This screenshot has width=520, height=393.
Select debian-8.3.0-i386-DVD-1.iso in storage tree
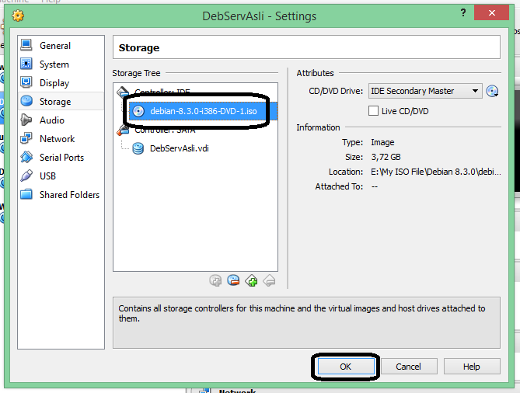[x=203, y=111]
